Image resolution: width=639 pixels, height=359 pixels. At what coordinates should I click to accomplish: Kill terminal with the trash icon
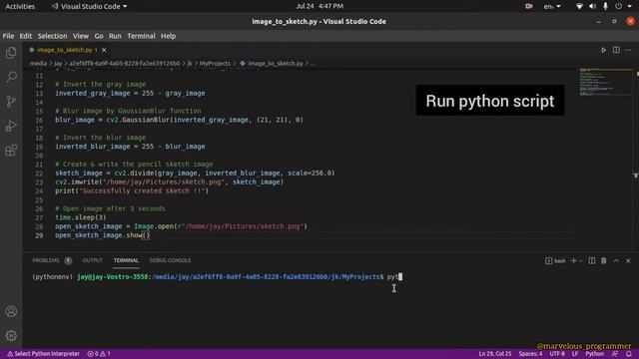click(603, 260)
